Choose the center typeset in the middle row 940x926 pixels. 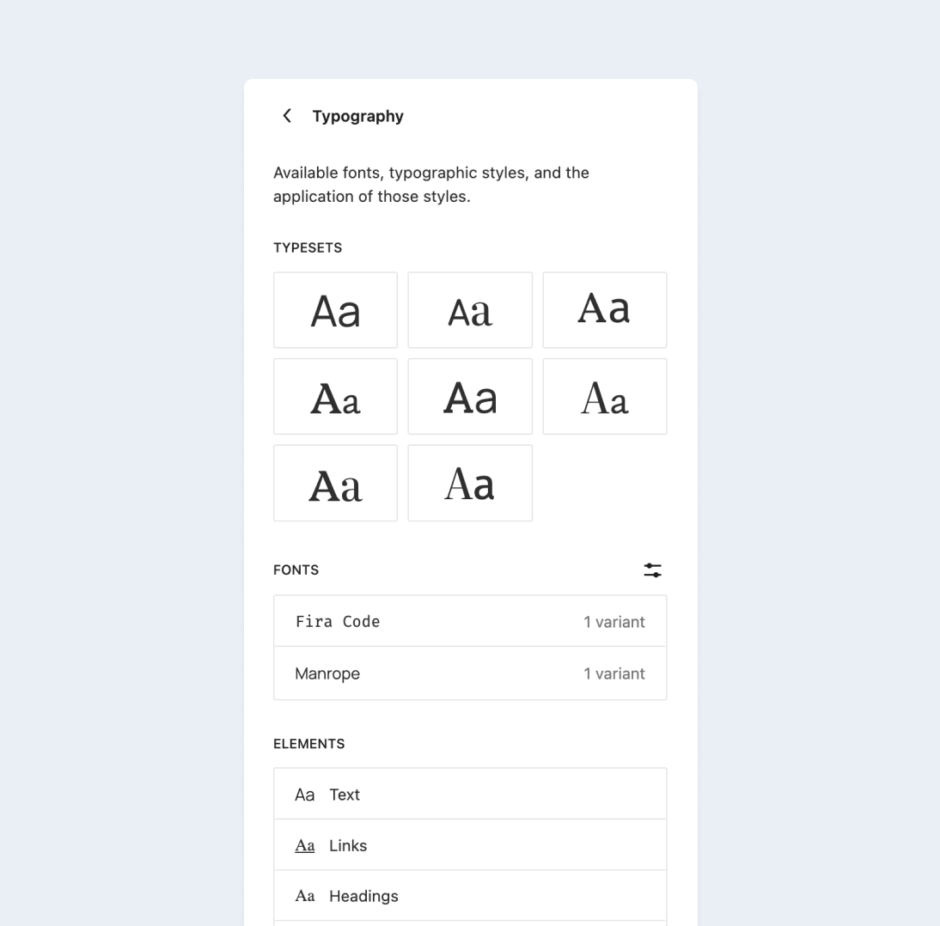coord(470,396)
